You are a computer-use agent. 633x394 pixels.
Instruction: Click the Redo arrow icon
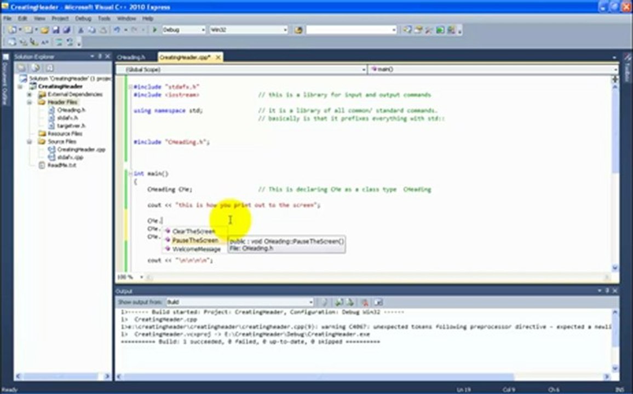[x=135, y=30]
